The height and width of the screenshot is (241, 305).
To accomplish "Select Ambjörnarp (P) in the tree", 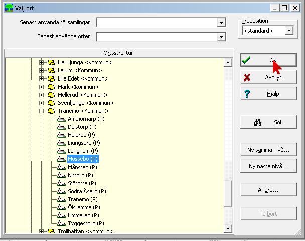I will 86,119.
